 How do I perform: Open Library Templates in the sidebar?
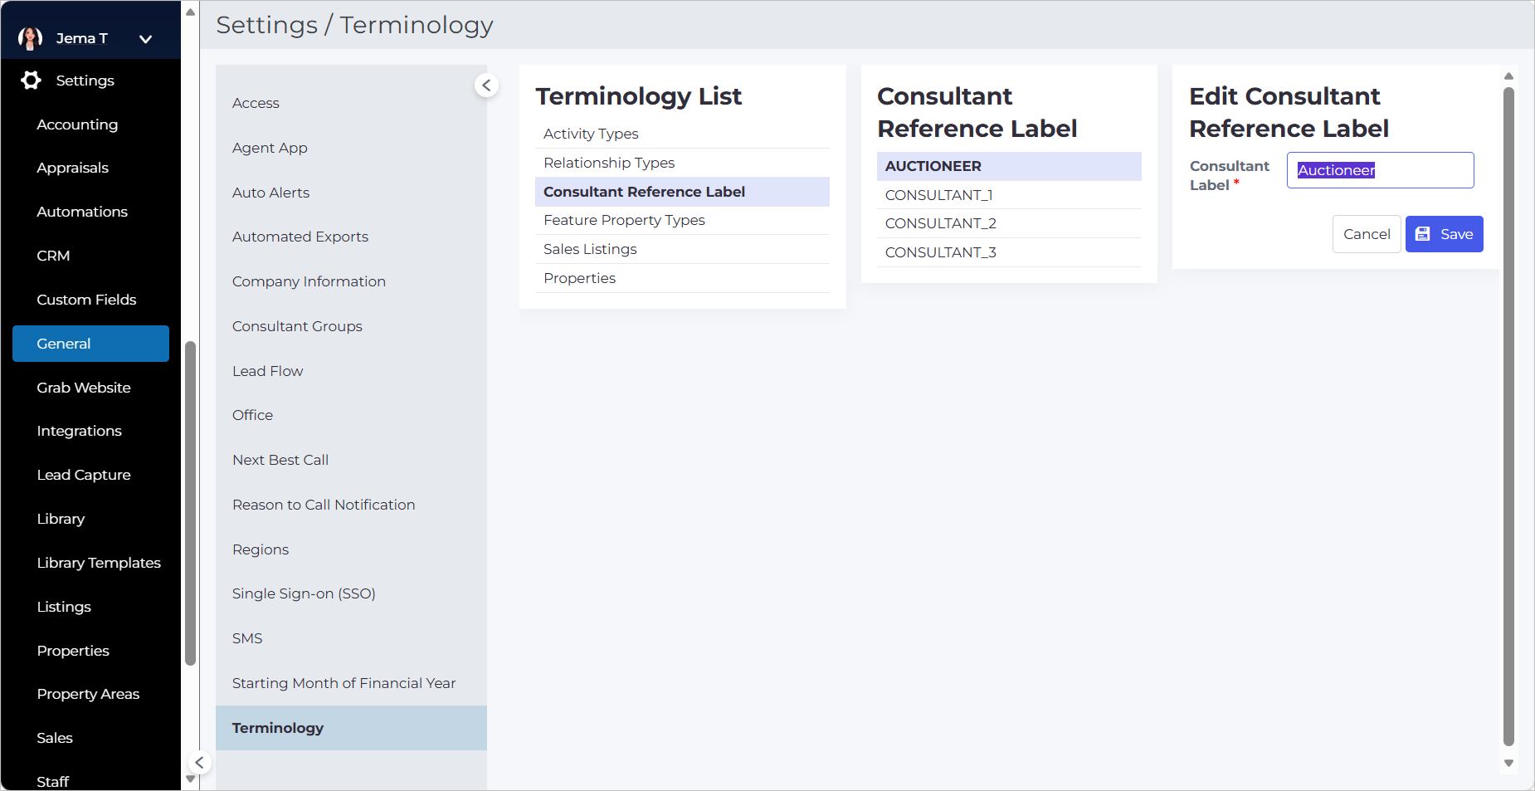coord(99,563)
